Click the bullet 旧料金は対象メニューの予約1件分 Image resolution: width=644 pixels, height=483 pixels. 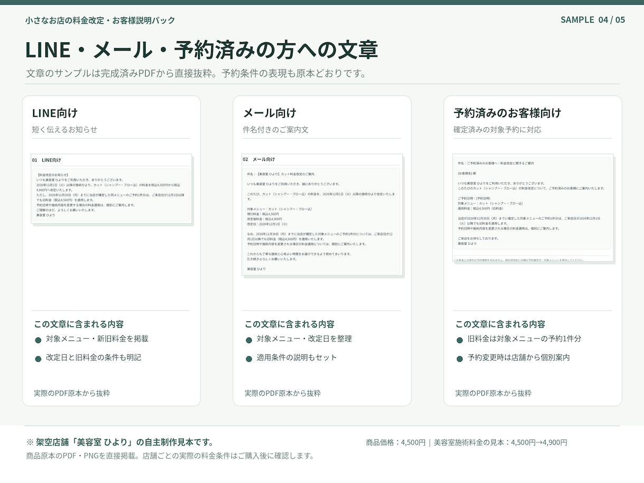[524, 338]
